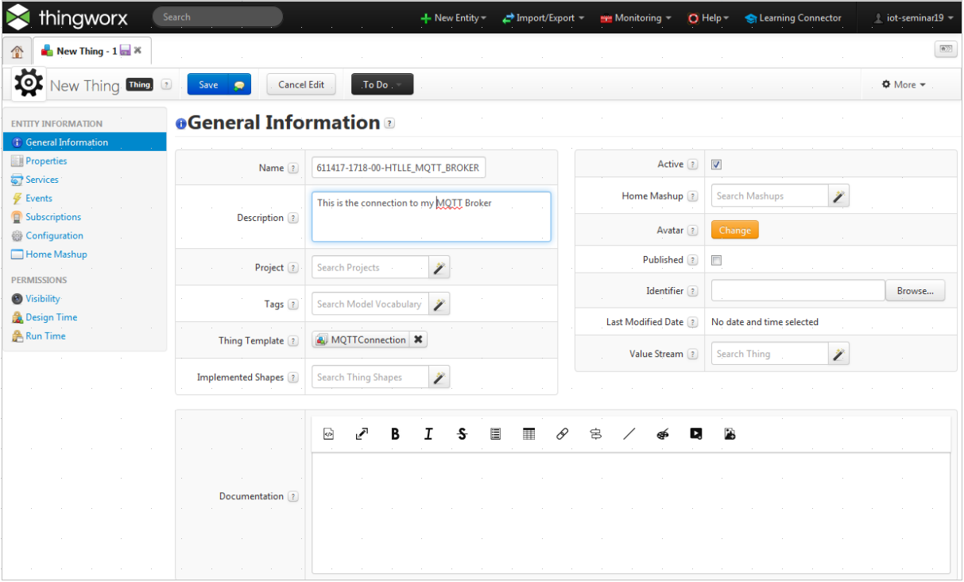Screen dimensions: 964x582
Task: Click the help icon next to Thing Template
Action: pyautogui.click(x=293, y=341)
